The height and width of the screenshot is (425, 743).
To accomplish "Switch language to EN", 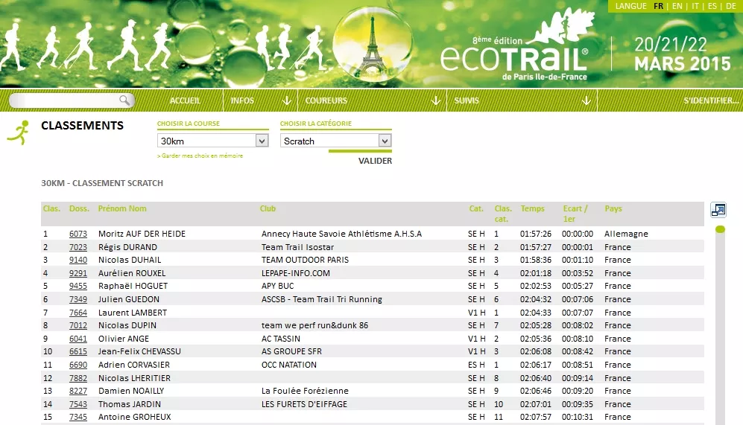I will (677, 6).
